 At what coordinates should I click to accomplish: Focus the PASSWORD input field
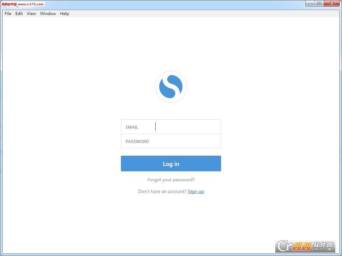[x=171, y=141]
